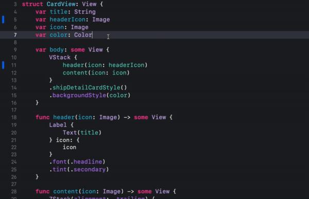Click the 'VStack' keyword on line 10
This screenshot has height=199, width=309.
point(60,57)
